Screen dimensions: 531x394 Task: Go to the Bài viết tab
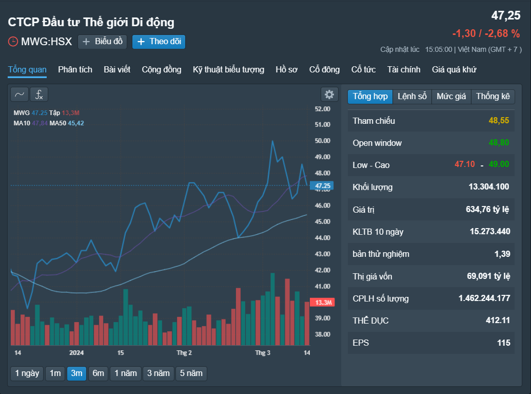(117, 69)
